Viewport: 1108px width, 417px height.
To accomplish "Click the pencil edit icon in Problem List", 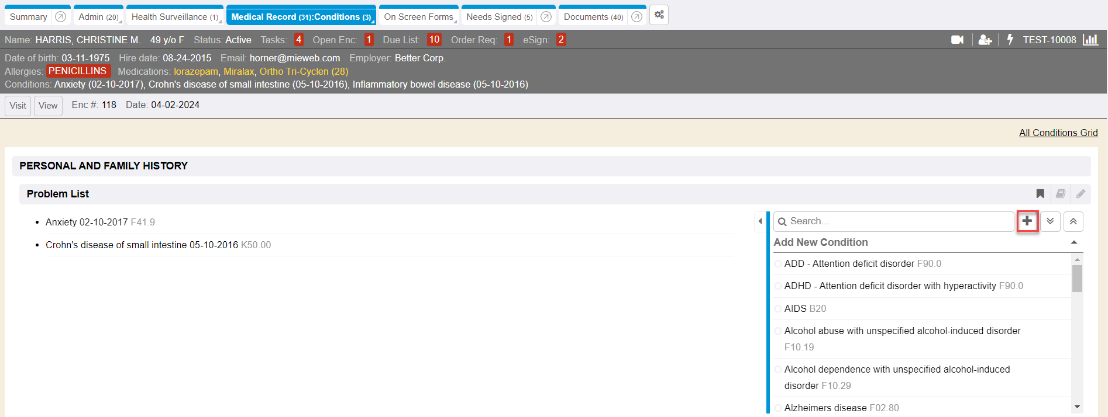I will 1081,194.
